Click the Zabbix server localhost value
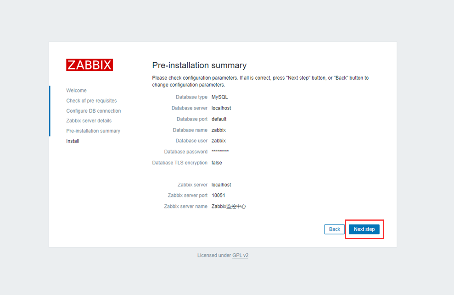 pos(221,185)
